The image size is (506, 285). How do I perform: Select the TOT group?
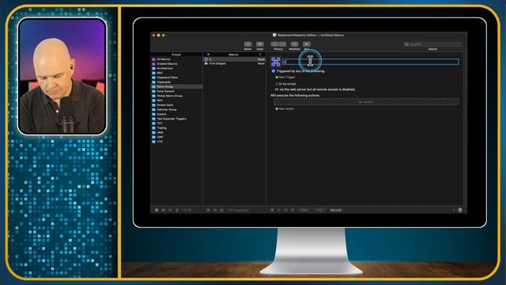point(177,123)
